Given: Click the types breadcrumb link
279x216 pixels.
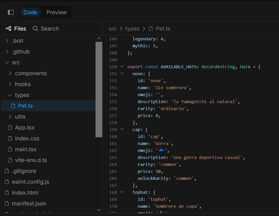Looking at the screenshot, I should click(x=132, y=29).
